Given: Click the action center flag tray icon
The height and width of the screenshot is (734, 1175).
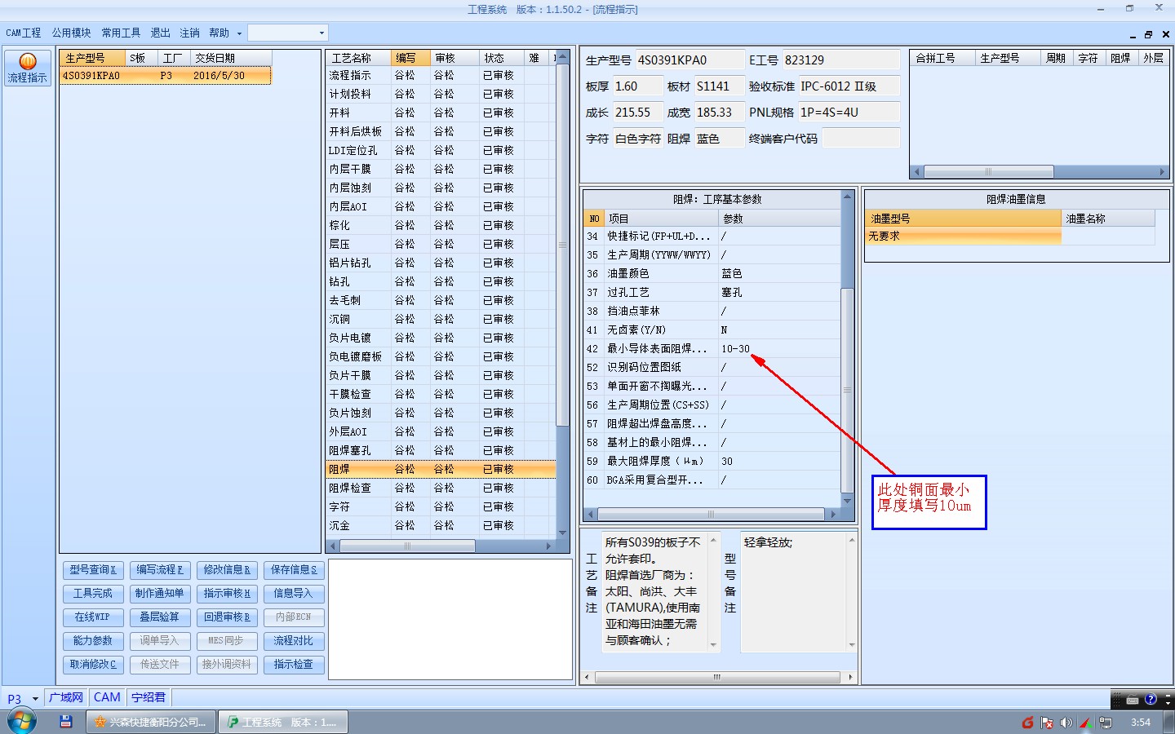Looking at the screenshot, I should click(x=1047, y=723).
